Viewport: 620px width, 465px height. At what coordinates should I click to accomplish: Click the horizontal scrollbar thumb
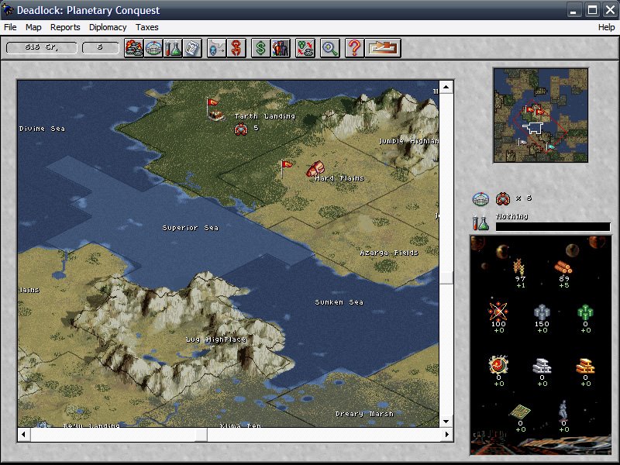click(x=201, y=435)
